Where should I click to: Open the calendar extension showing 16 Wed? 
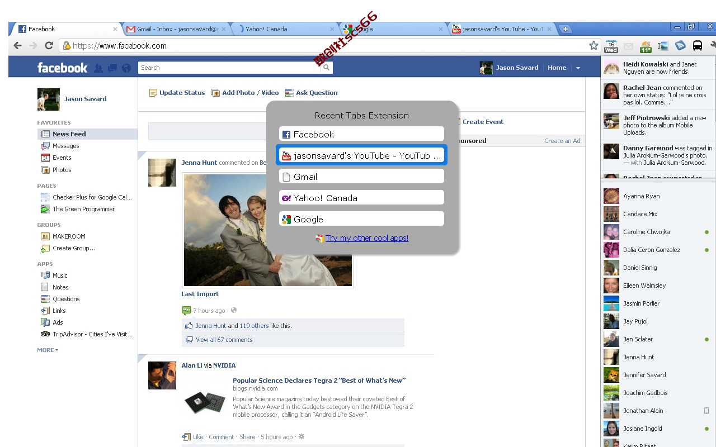611,46
